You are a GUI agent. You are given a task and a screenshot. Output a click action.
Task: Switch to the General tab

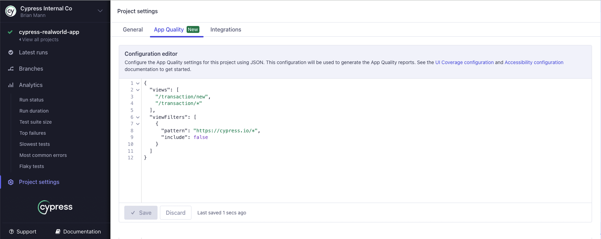click(x=133, y=30)
